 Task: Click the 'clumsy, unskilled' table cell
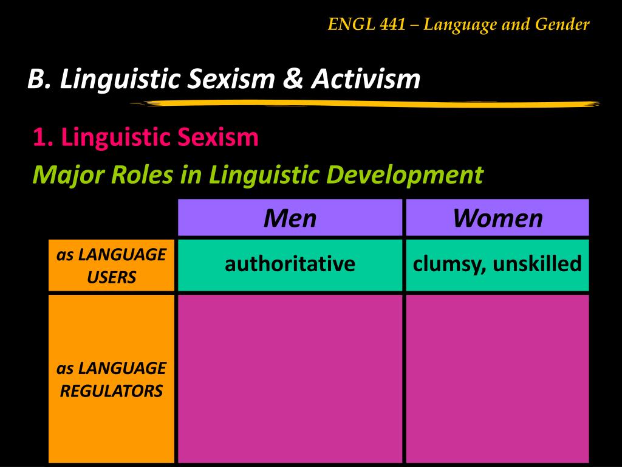pyautogui.click(x=497, y=265)
